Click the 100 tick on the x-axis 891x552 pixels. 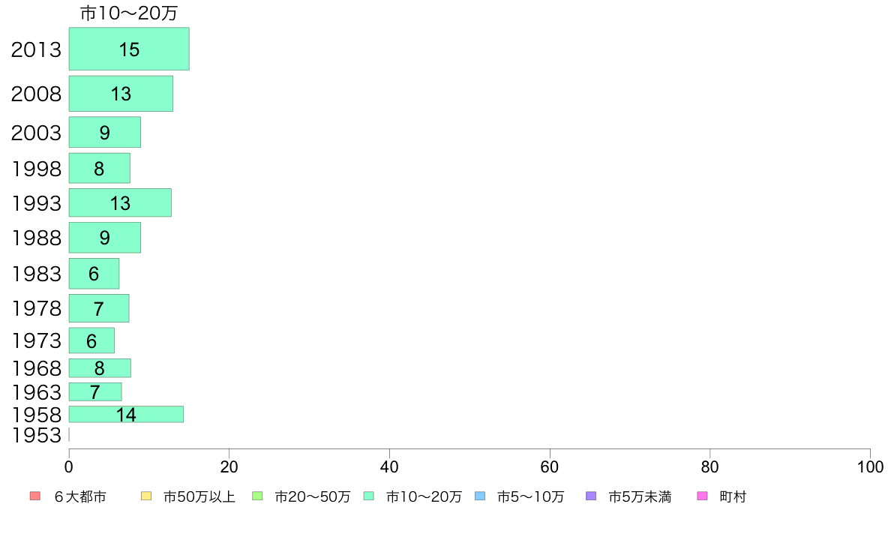[870, 466]
